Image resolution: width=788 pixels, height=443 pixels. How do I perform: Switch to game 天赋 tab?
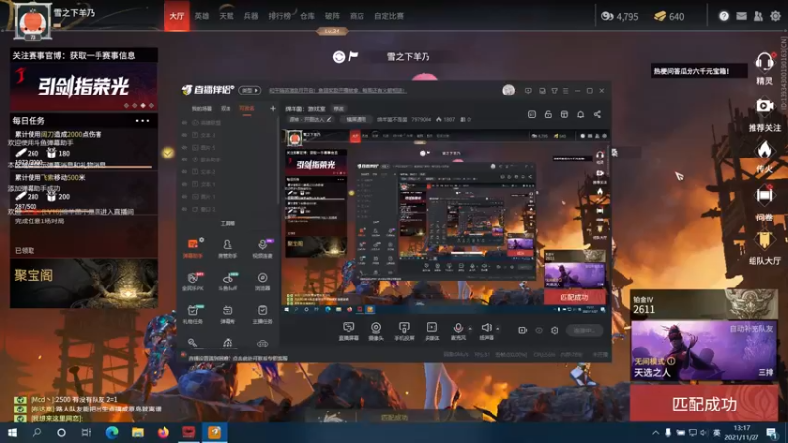point(227,16)
